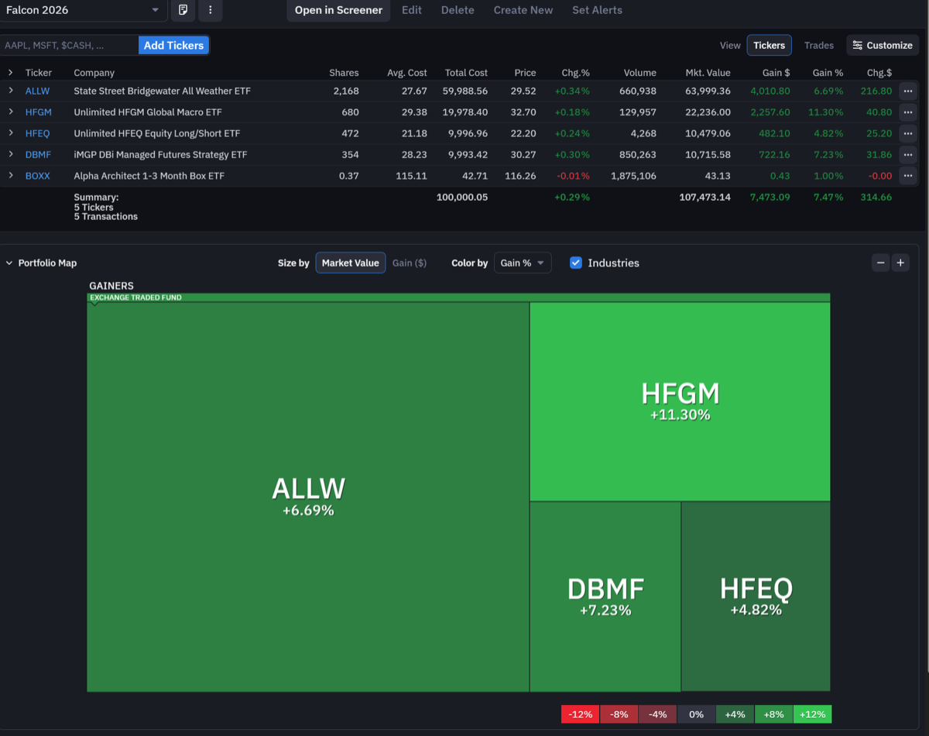Open the BOXX row more-options menu
This screenshot has height=736, width=929.
pyautogui.click(x=907, y=176)
